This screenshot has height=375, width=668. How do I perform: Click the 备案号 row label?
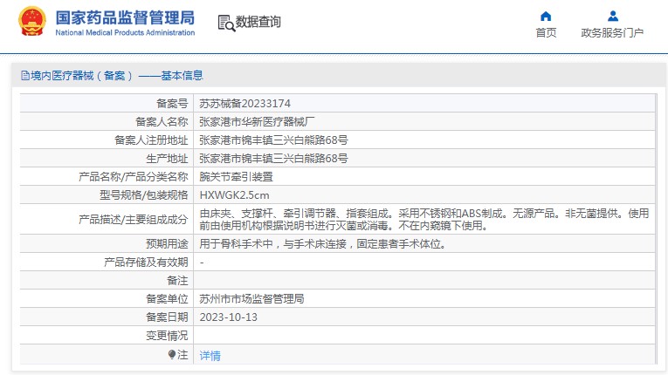coord(172,104)
